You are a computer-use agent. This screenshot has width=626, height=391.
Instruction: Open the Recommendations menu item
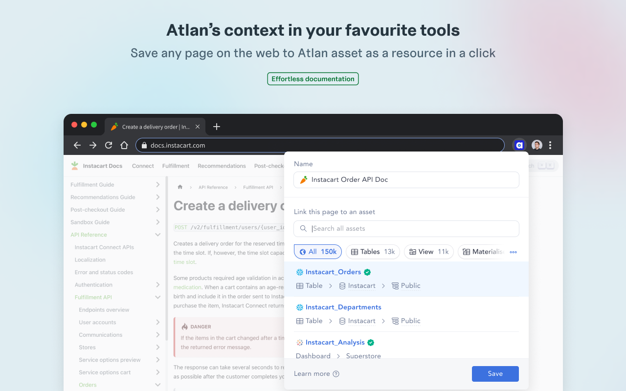(222, 166)
